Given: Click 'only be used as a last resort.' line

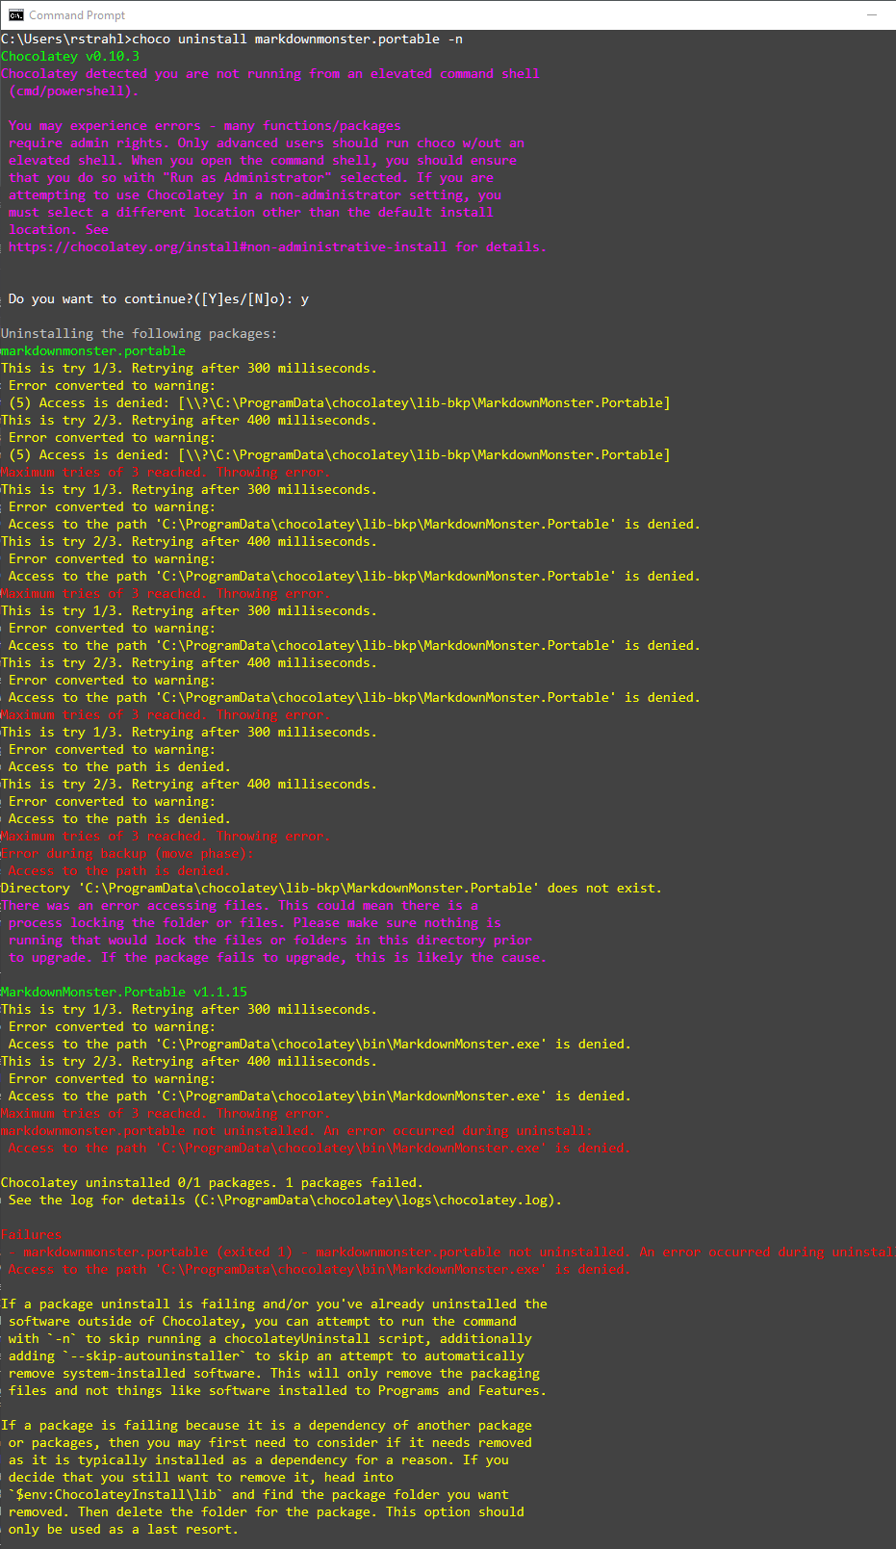Looking at the screenshot, I should 124,1530.
